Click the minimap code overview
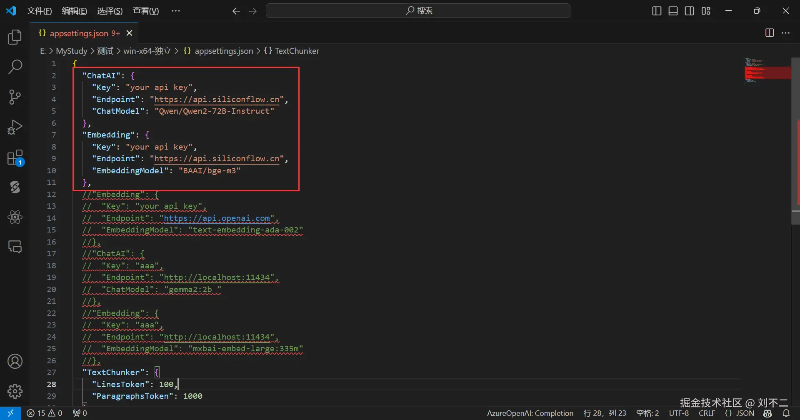 [767, 71]
